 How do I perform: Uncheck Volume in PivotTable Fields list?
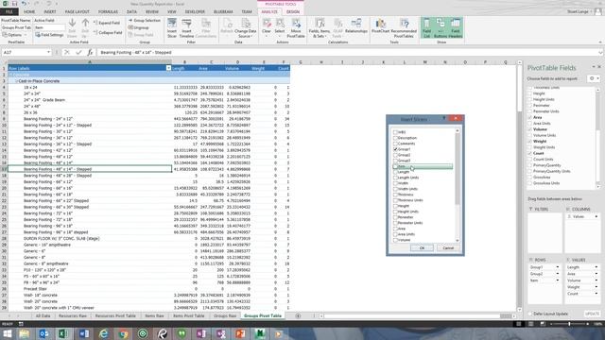point(529,129)
